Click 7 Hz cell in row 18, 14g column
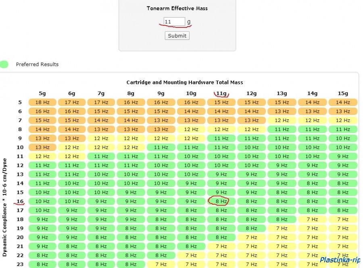363x268 pixels. pos(312,219)
